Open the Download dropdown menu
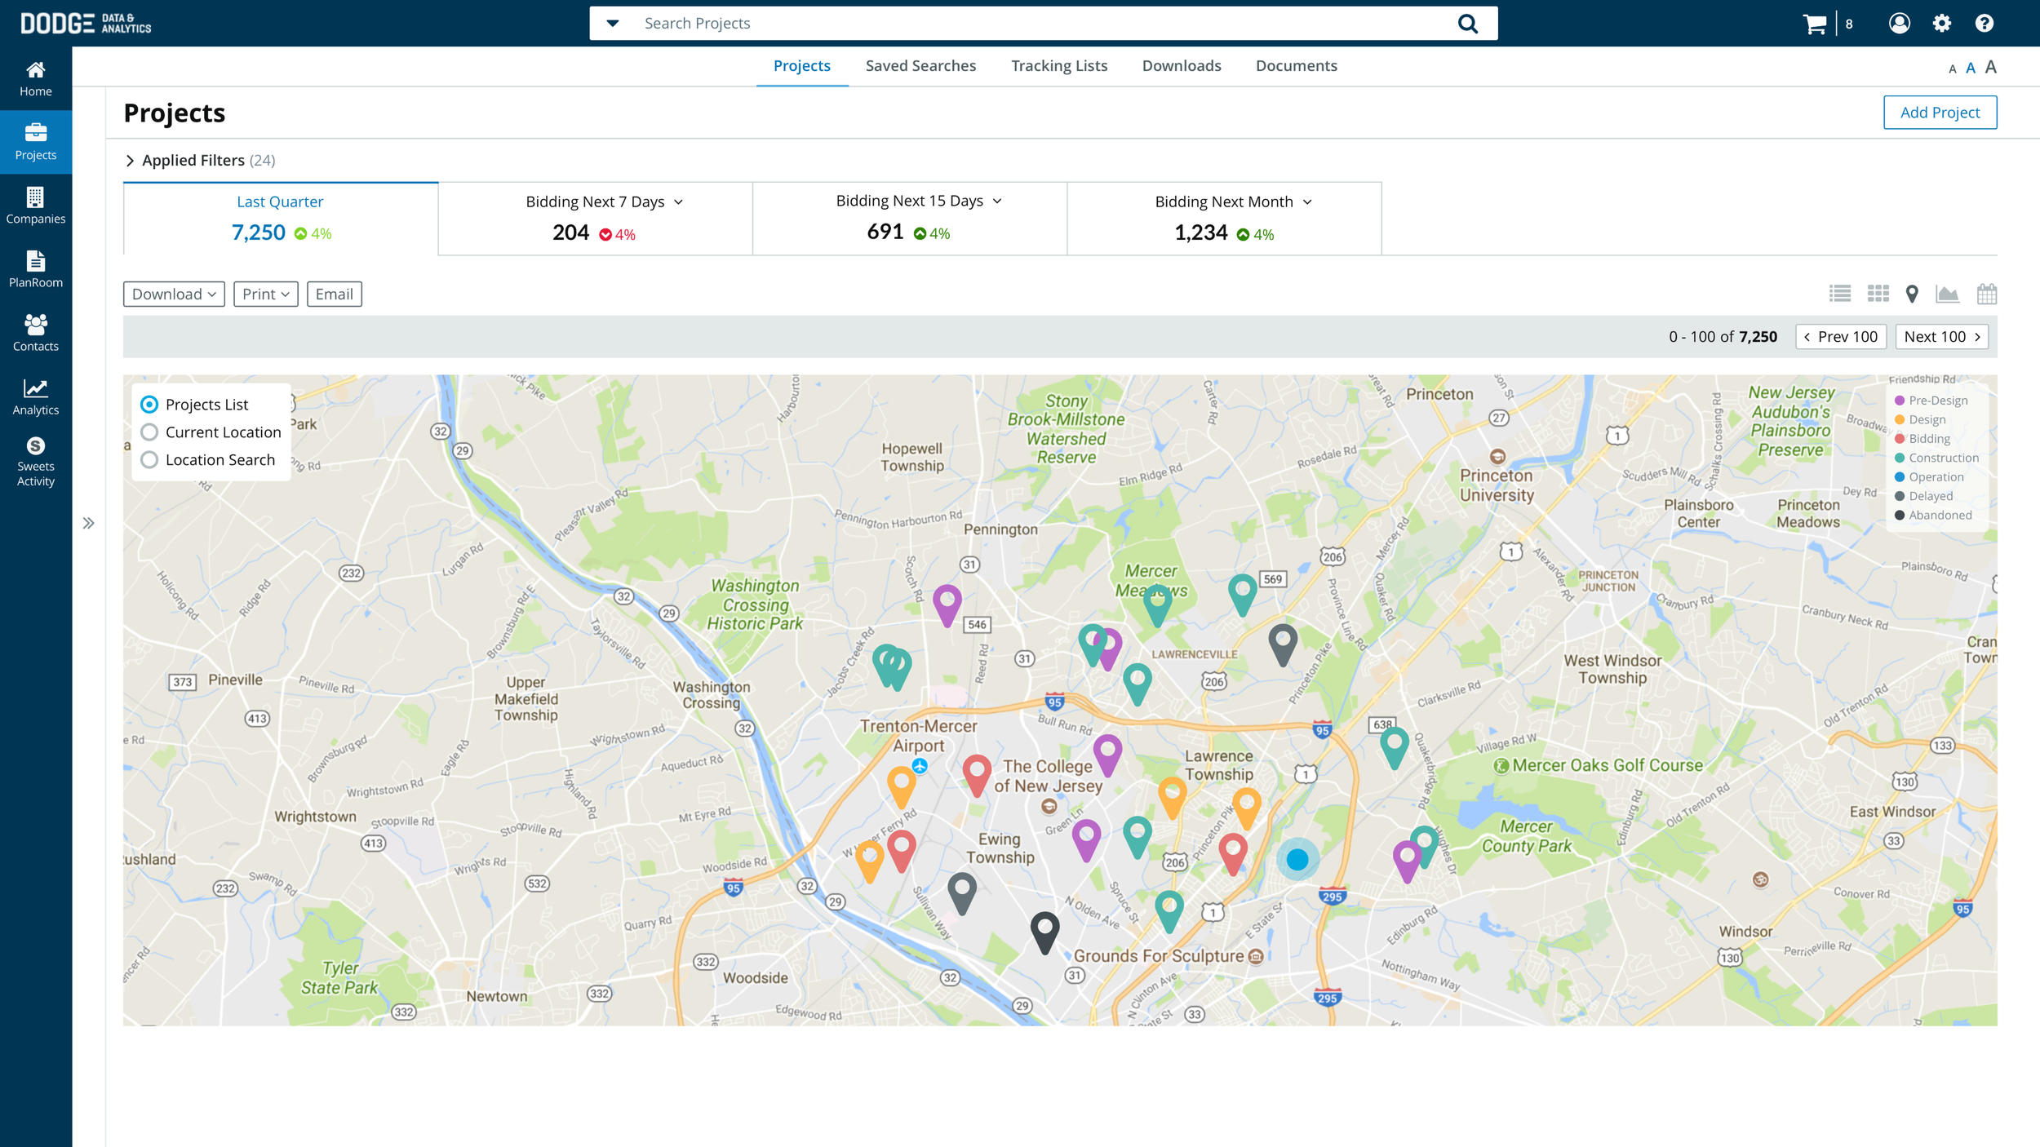This screenshot has width=2040, height=1147. coord(174,294)
